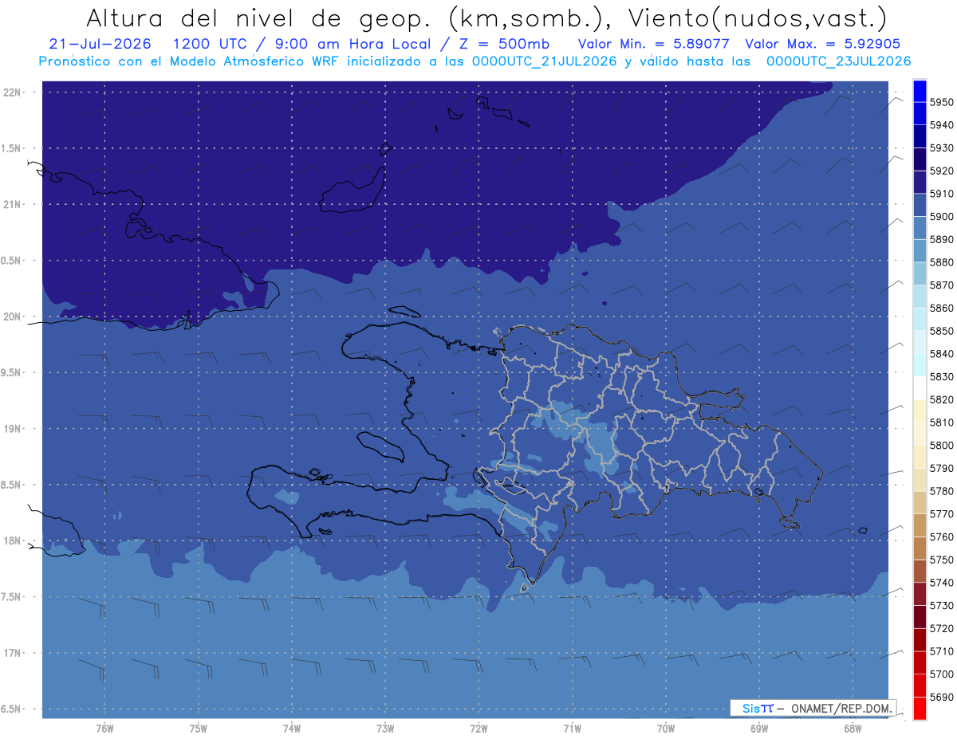Click the '70W' longitude label
Image resolution: width=957 pixels, height=739 pixels.
[x=666, y=728]
